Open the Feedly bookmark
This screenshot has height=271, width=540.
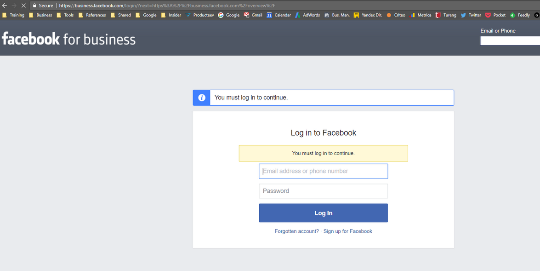tap(520, 15)
